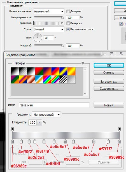Open the Режим наложения dropdown
The image size is (126, 172).
click(x=49, y=12)
